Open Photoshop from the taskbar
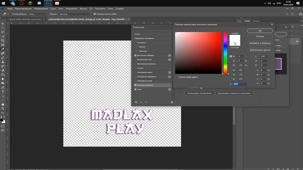The width and height of the screenshot is (303, 170). click(x=48, y=3)
